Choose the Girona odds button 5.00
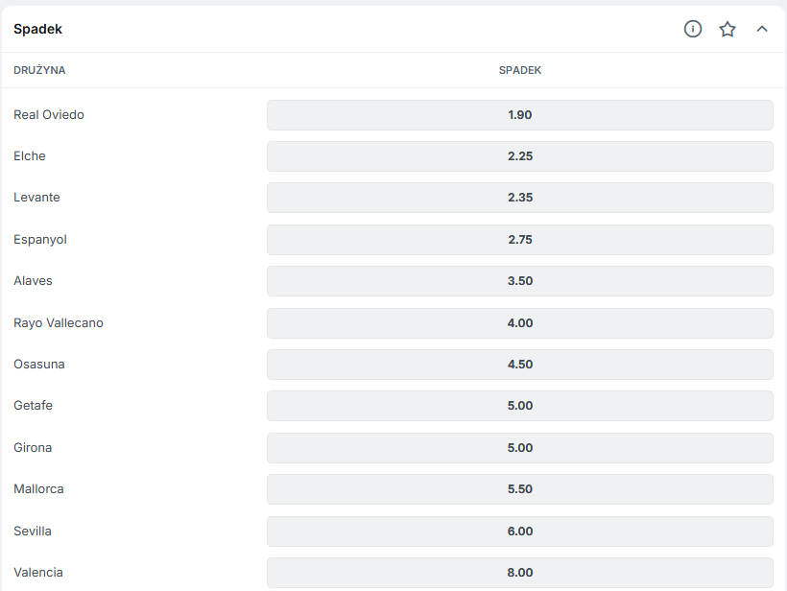Screen dimensions: 787x591 pyautogui.click(x=520, y=447)
